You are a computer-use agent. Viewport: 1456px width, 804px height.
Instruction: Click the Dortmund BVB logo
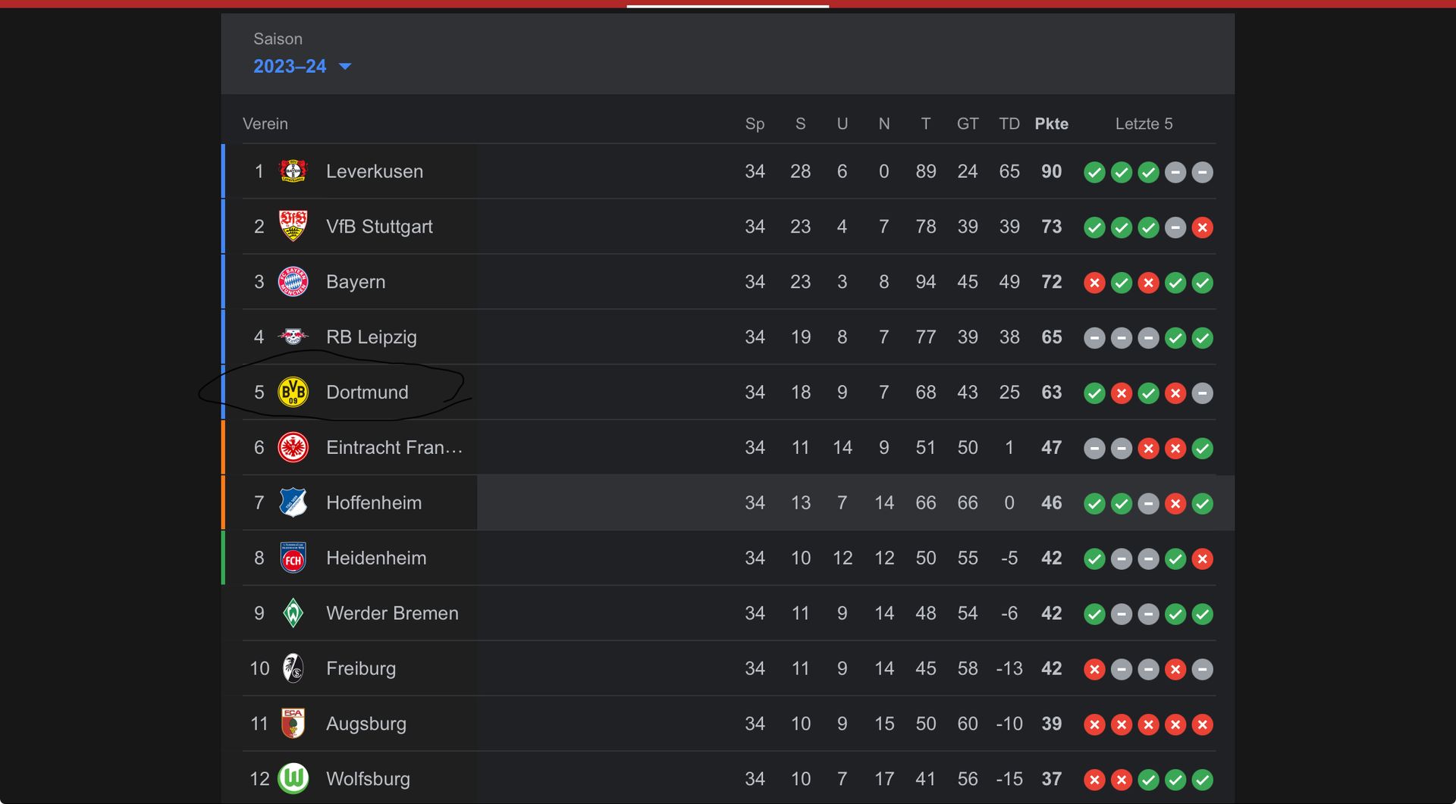coord(293,393)
